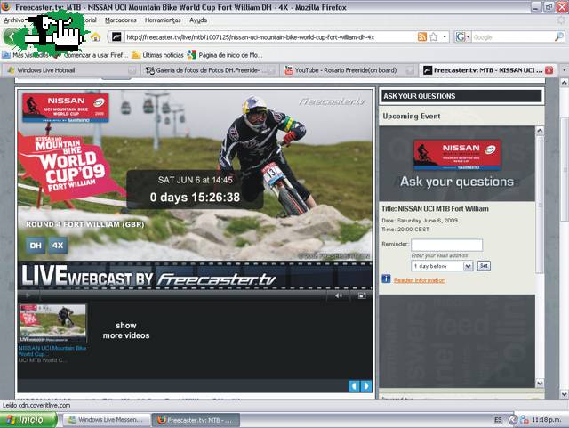569x428 pixels.
Task: Bookmark page with the star icon
Action: [433, 36]
